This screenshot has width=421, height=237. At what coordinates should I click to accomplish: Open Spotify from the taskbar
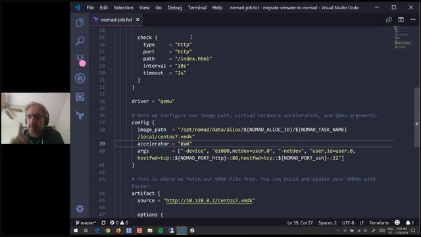pyautogui.click(x=161, y=230)
